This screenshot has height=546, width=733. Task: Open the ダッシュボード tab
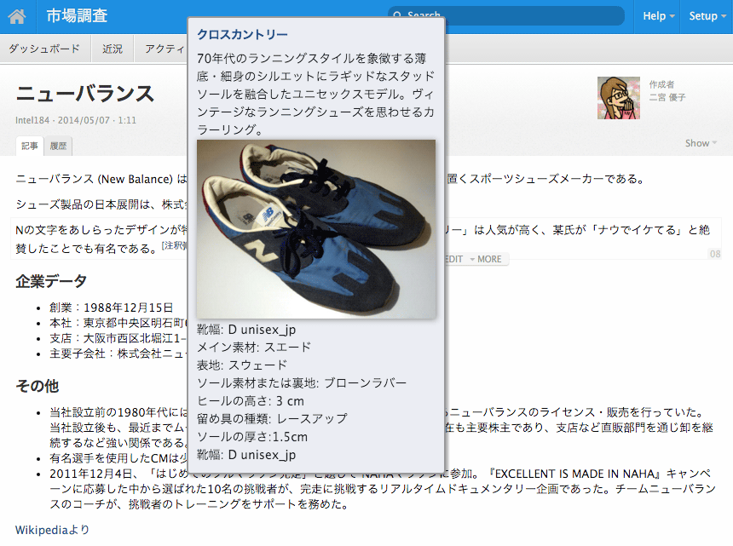44,49
